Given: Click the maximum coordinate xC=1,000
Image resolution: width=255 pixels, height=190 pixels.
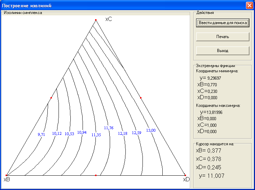Looking at the screenshot, I should tap(207, 125).
